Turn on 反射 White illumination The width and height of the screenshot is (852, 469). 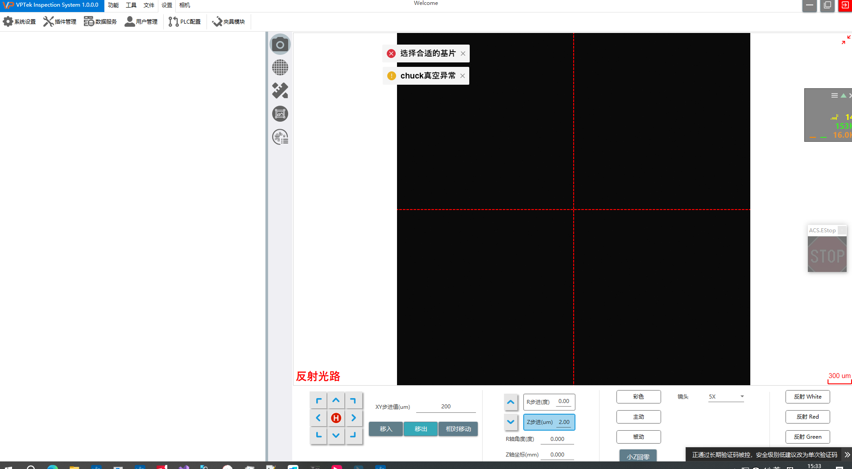tap(807, 397)
